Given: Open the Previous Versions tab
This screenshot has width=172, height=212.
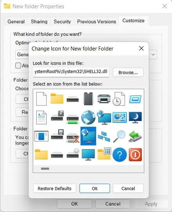Looking at the screenshot, I should click(96, 22).
